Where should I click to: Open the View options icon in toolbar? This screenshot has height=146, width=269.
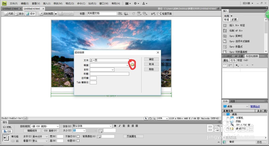click(x=139, y=13)
